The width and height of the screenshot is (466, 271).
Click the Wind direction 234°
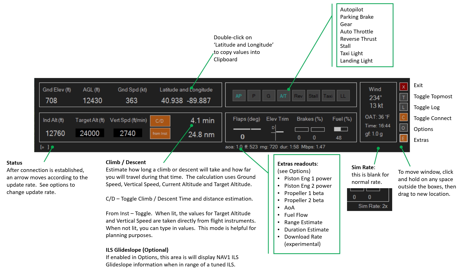(x=375, y=98)
